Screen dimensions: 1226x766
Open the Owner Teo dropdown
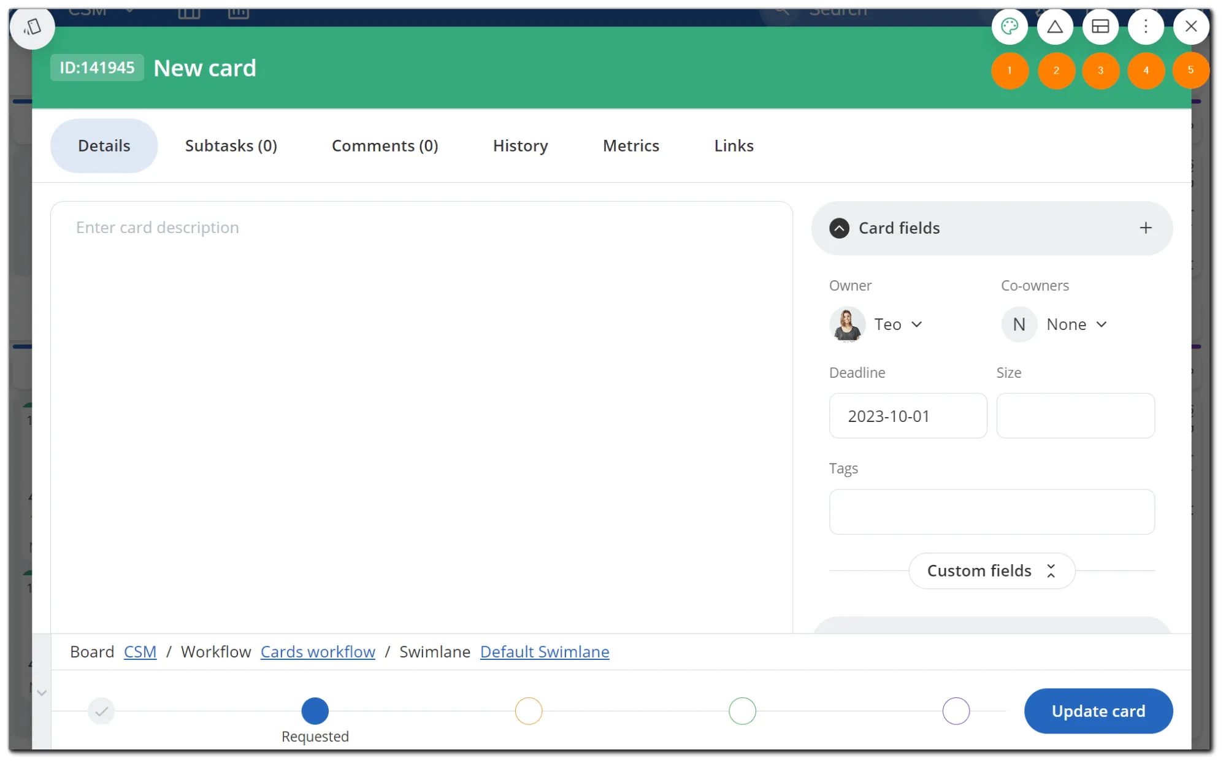877,324
